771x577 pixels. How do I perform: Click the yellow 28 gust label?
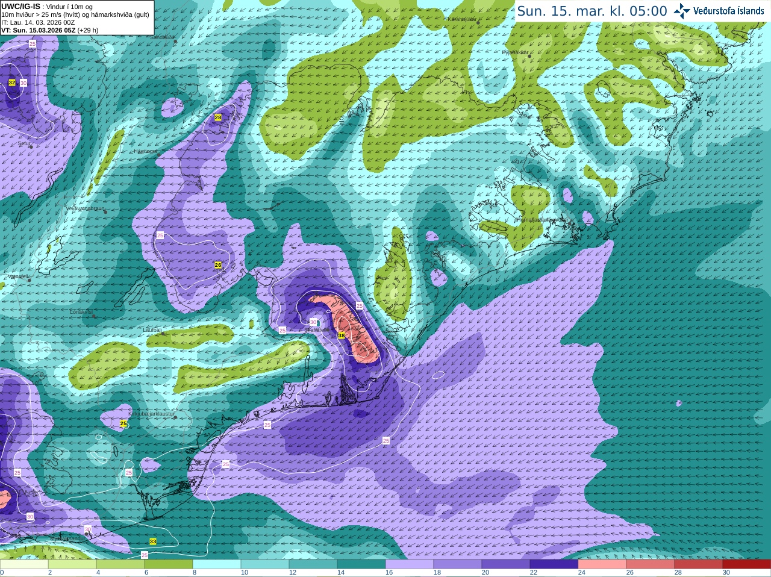(218, 117)
